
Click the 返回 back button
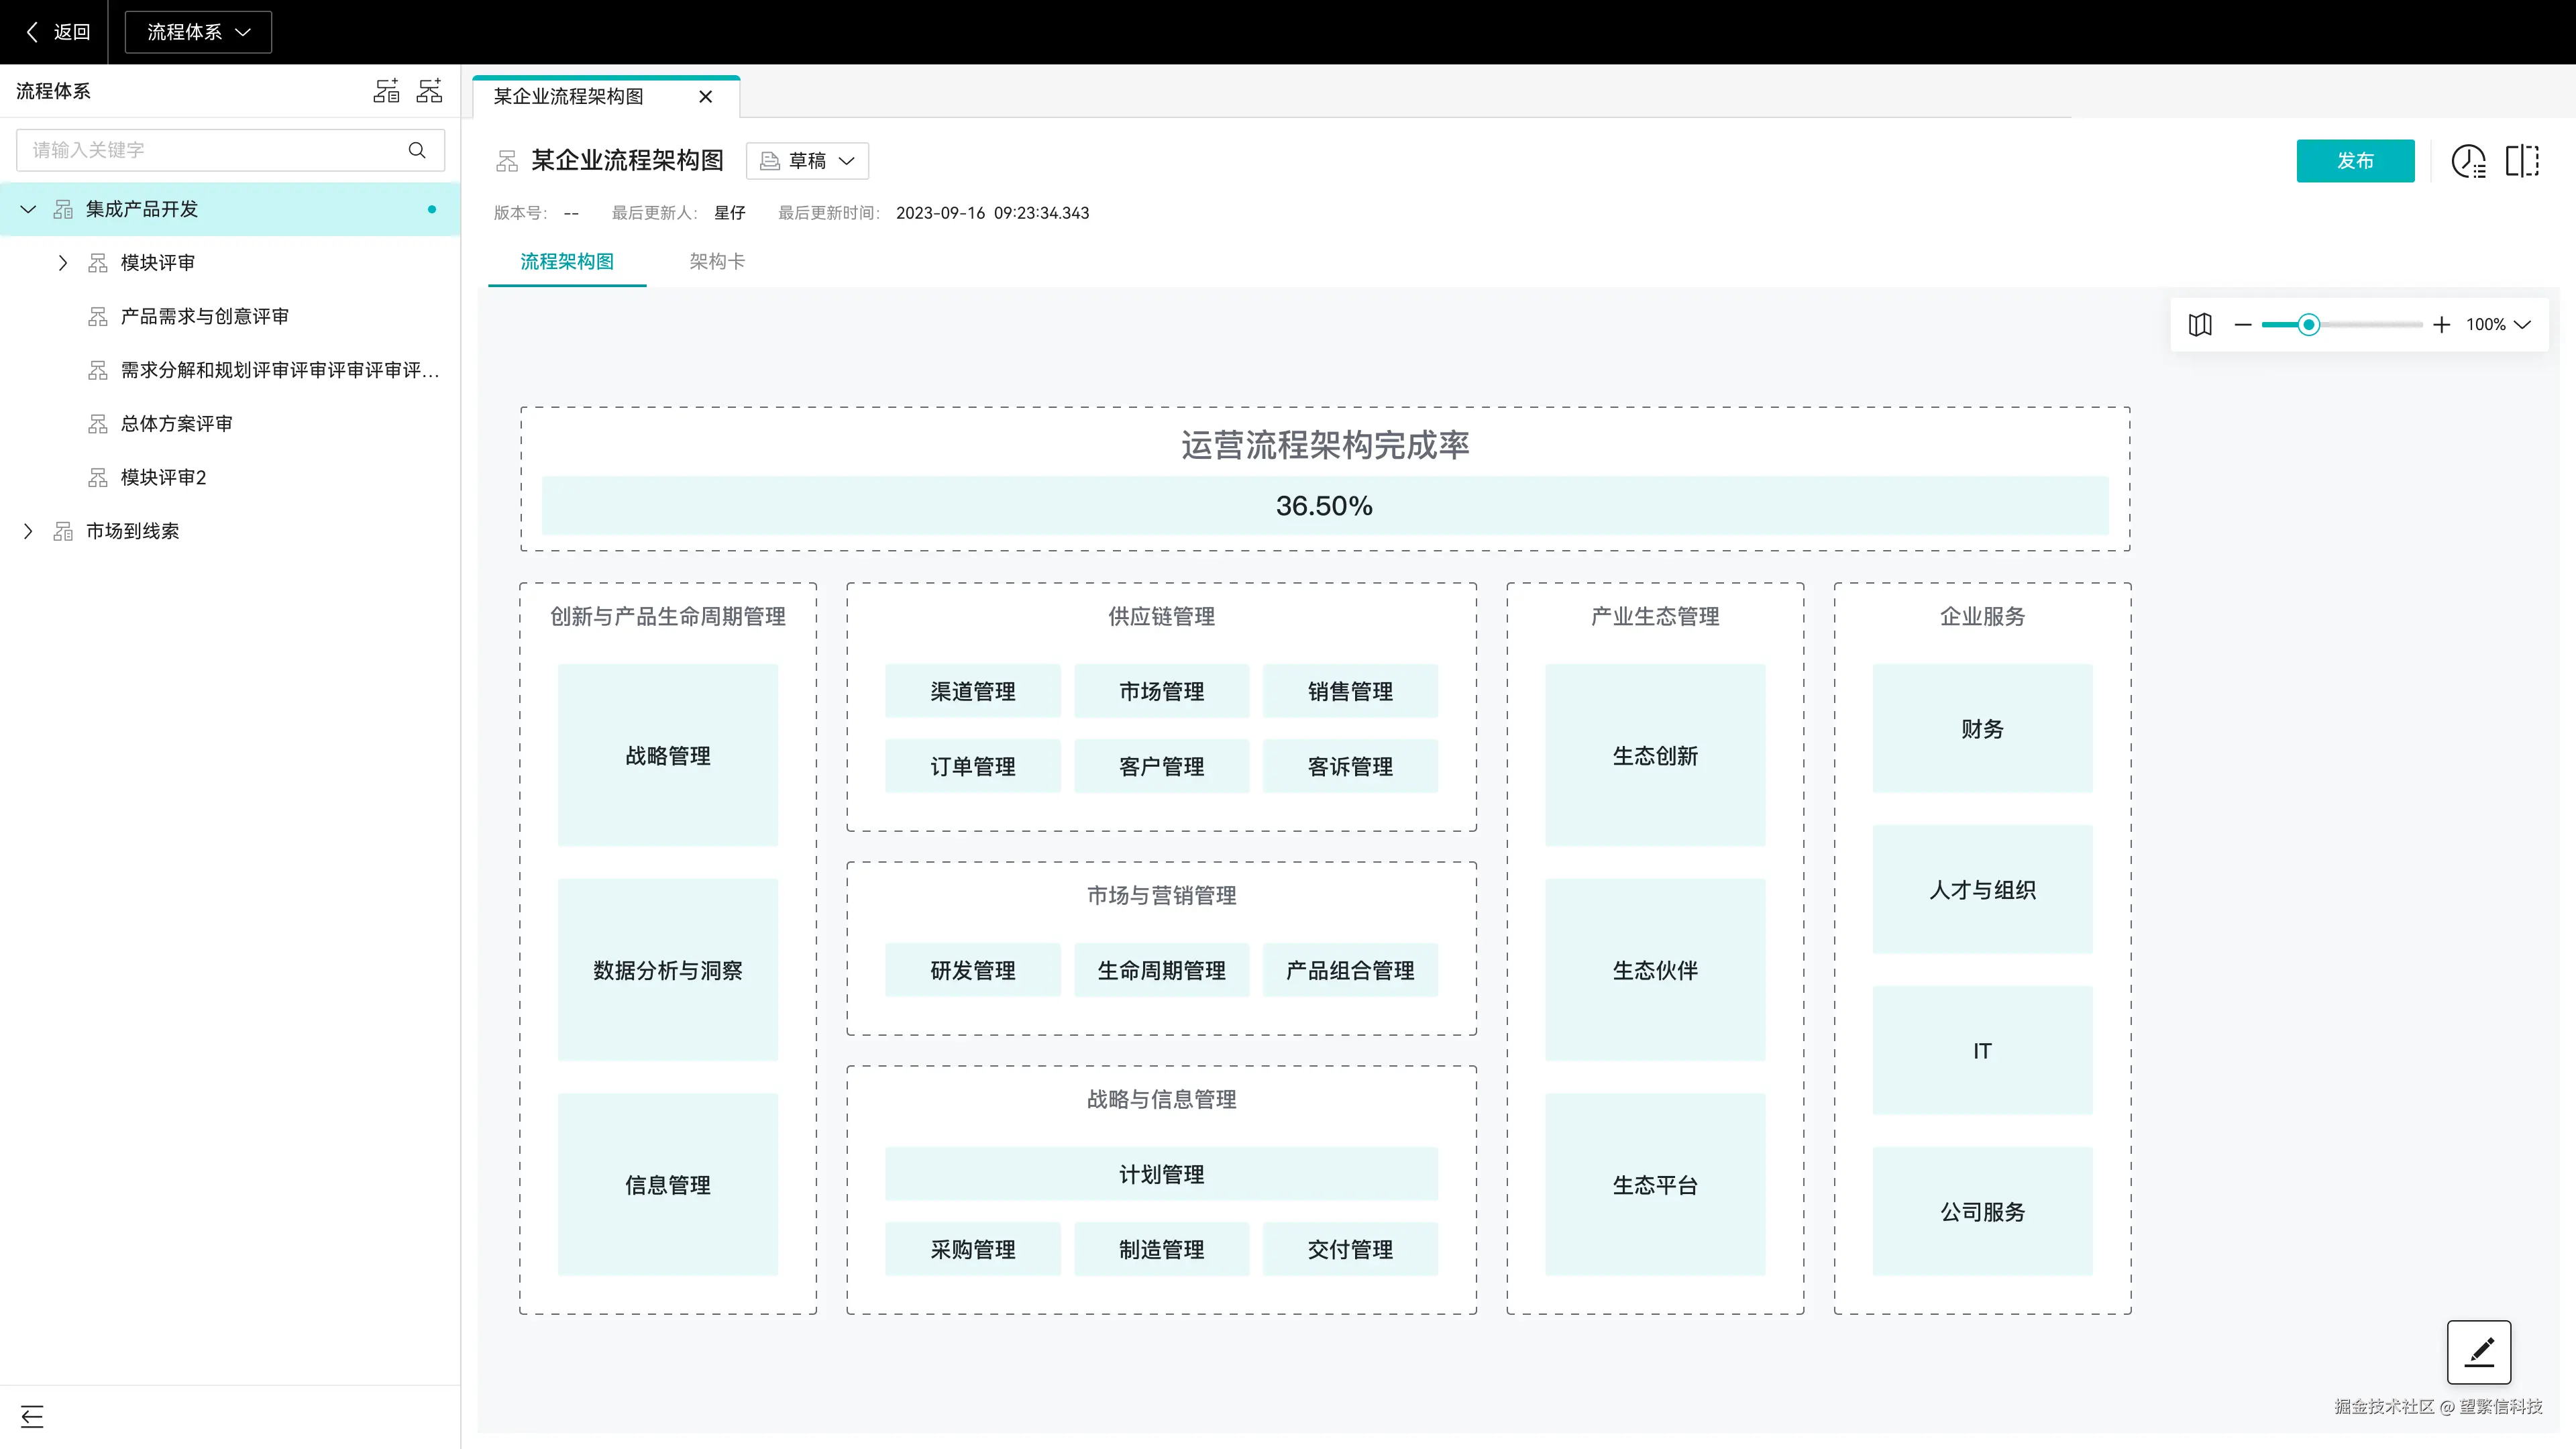(x=57, y=32)
